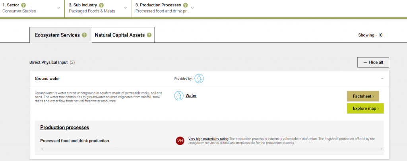
Task: Open the Production Processes dropdown
Action: tap(192, 8)
